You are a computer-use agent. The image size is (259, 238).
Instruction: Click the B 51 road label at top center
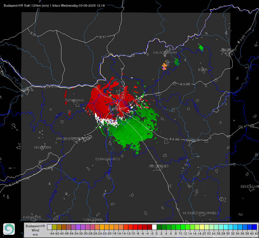(x=103, y=37)
